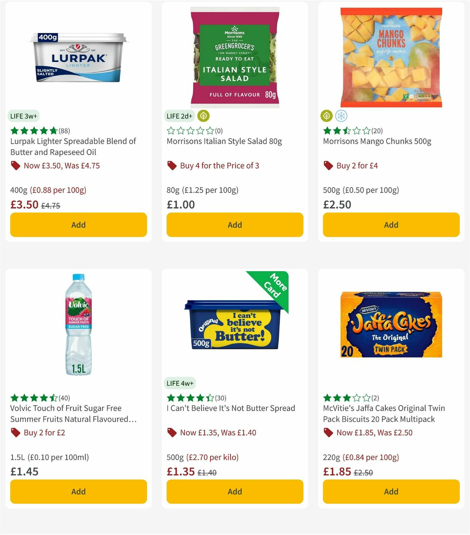Click the tag icon on salad Buy 4 offer

172,166
